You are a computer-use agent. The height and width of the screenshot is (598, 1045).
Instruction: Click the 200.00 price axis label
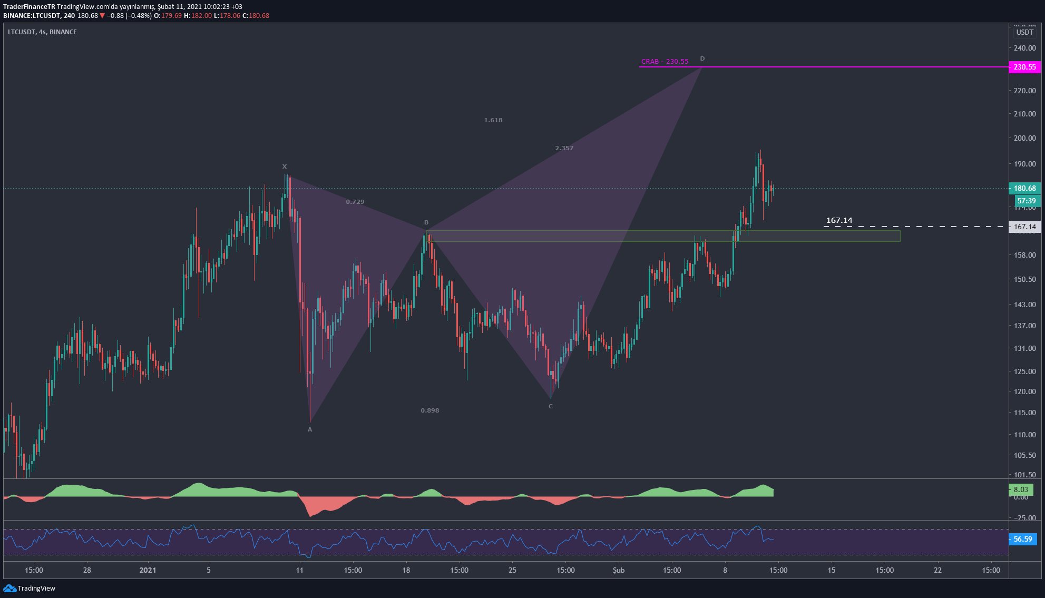1024,138
